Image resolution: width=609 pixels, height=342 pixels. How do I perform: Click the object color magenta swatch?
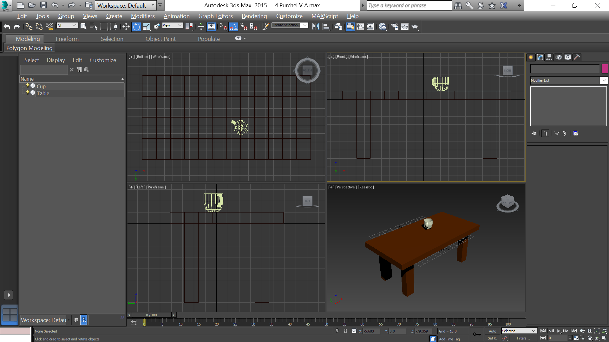coord(605,69)
